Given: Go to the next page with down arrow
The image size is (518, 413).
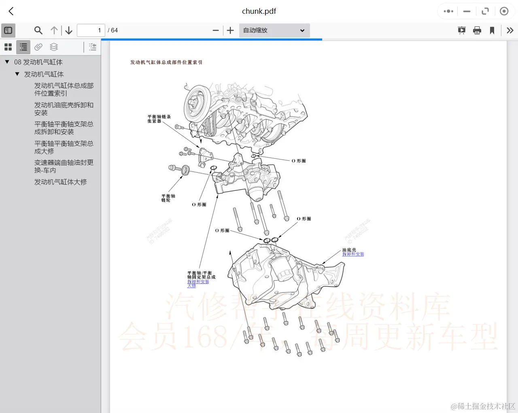Looking at the screenshot, I should (68, 30).
